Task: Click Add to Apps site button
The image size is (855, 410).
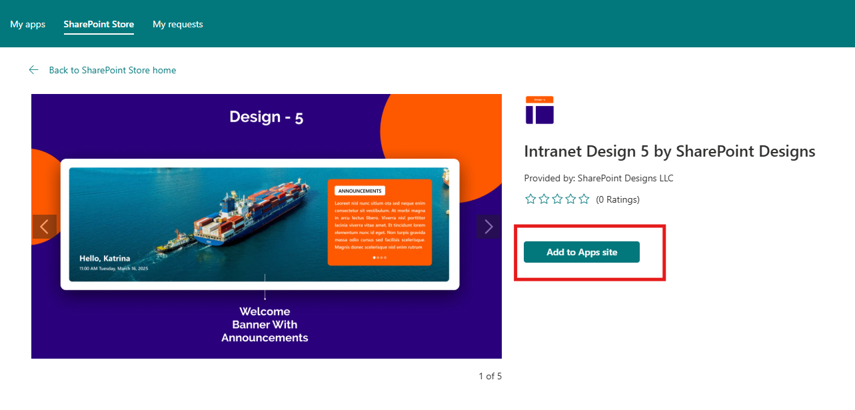Action: [x=582, y=252]
